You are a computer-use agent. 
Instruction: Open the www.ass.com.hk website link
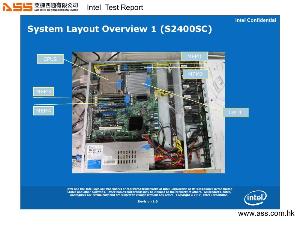tap(266, 214)
